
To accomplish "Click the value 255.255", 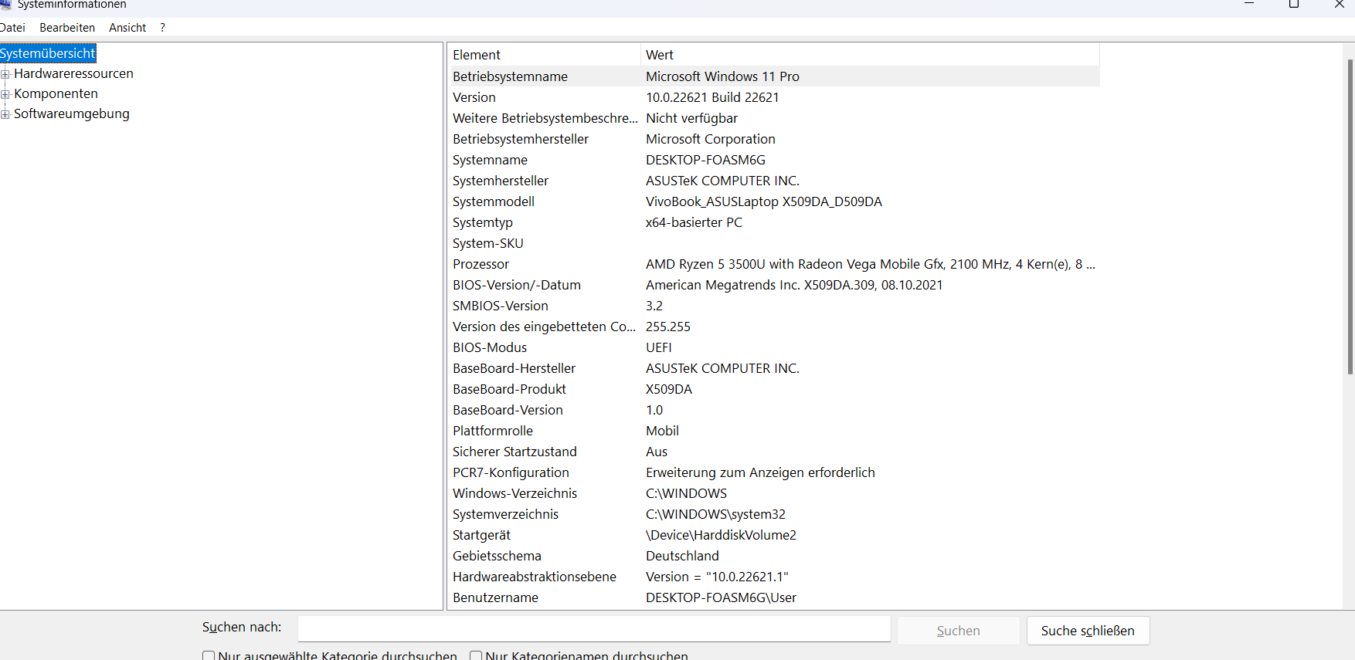I will coord(668,327).
